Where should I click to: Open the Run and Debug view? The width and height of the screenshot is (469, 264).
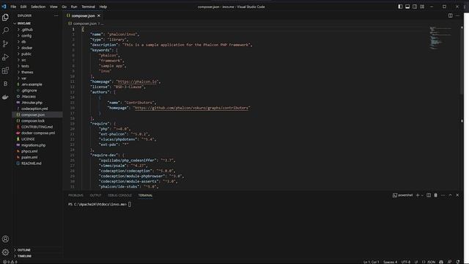click(5, 57)
